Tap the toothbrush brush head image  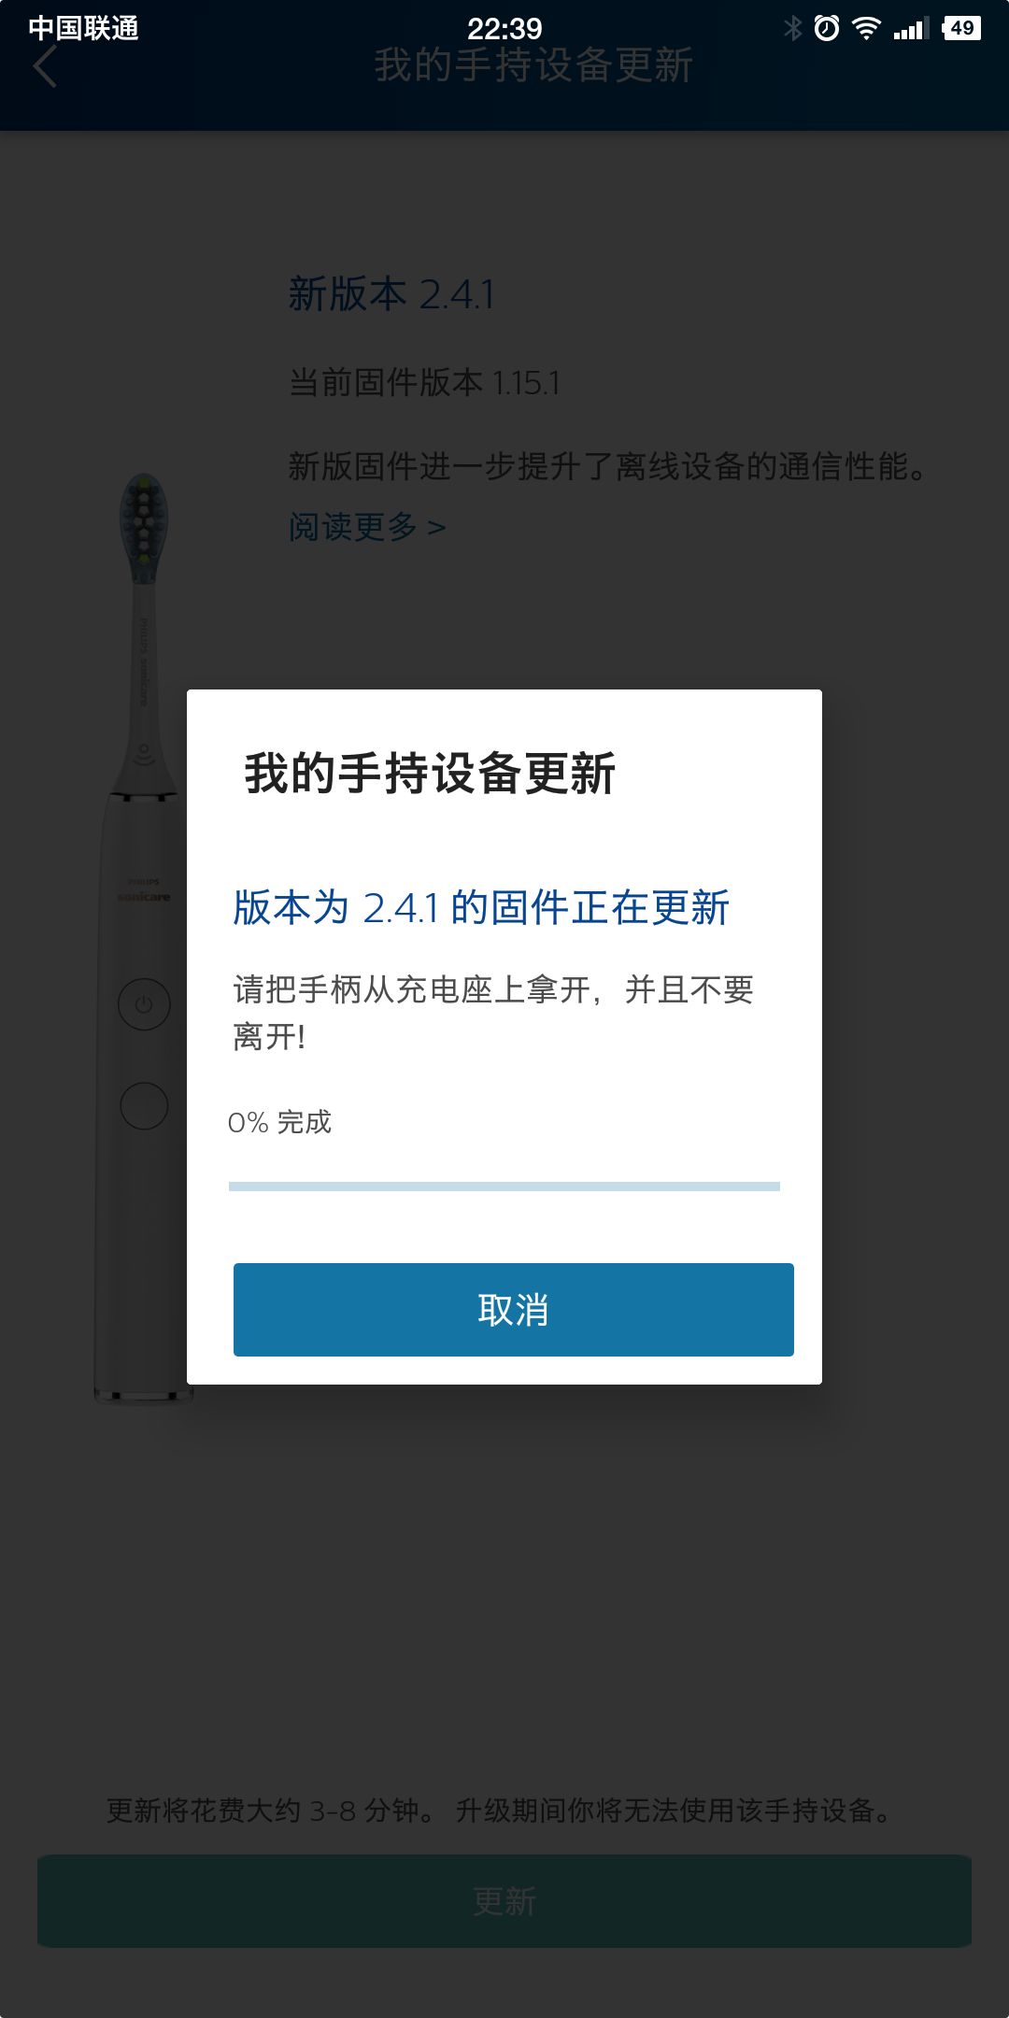(x=144, y=529)
